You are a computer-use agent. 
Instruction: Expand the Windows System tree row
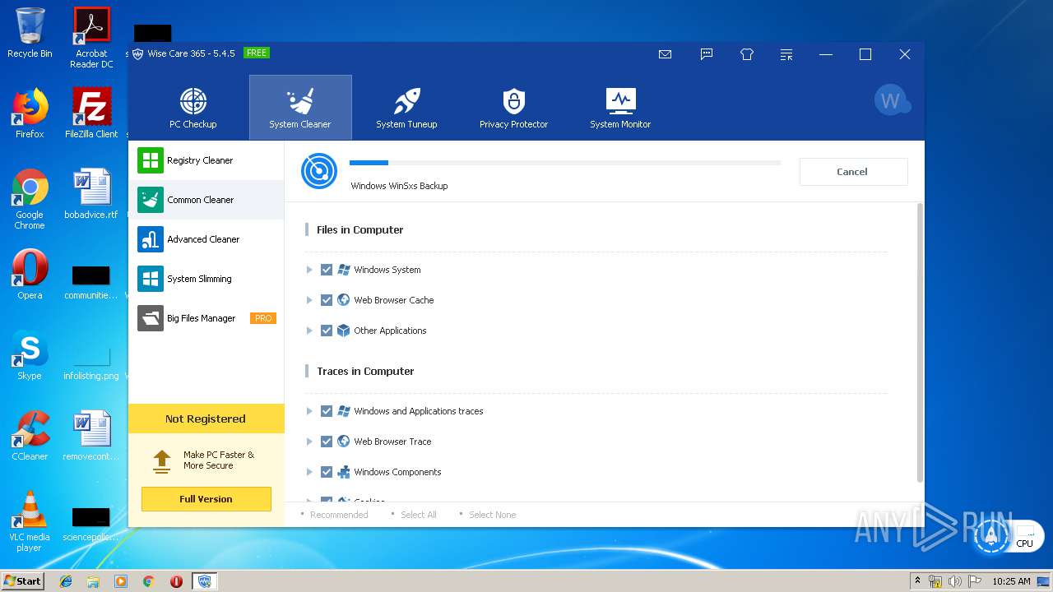coord(309,270)
